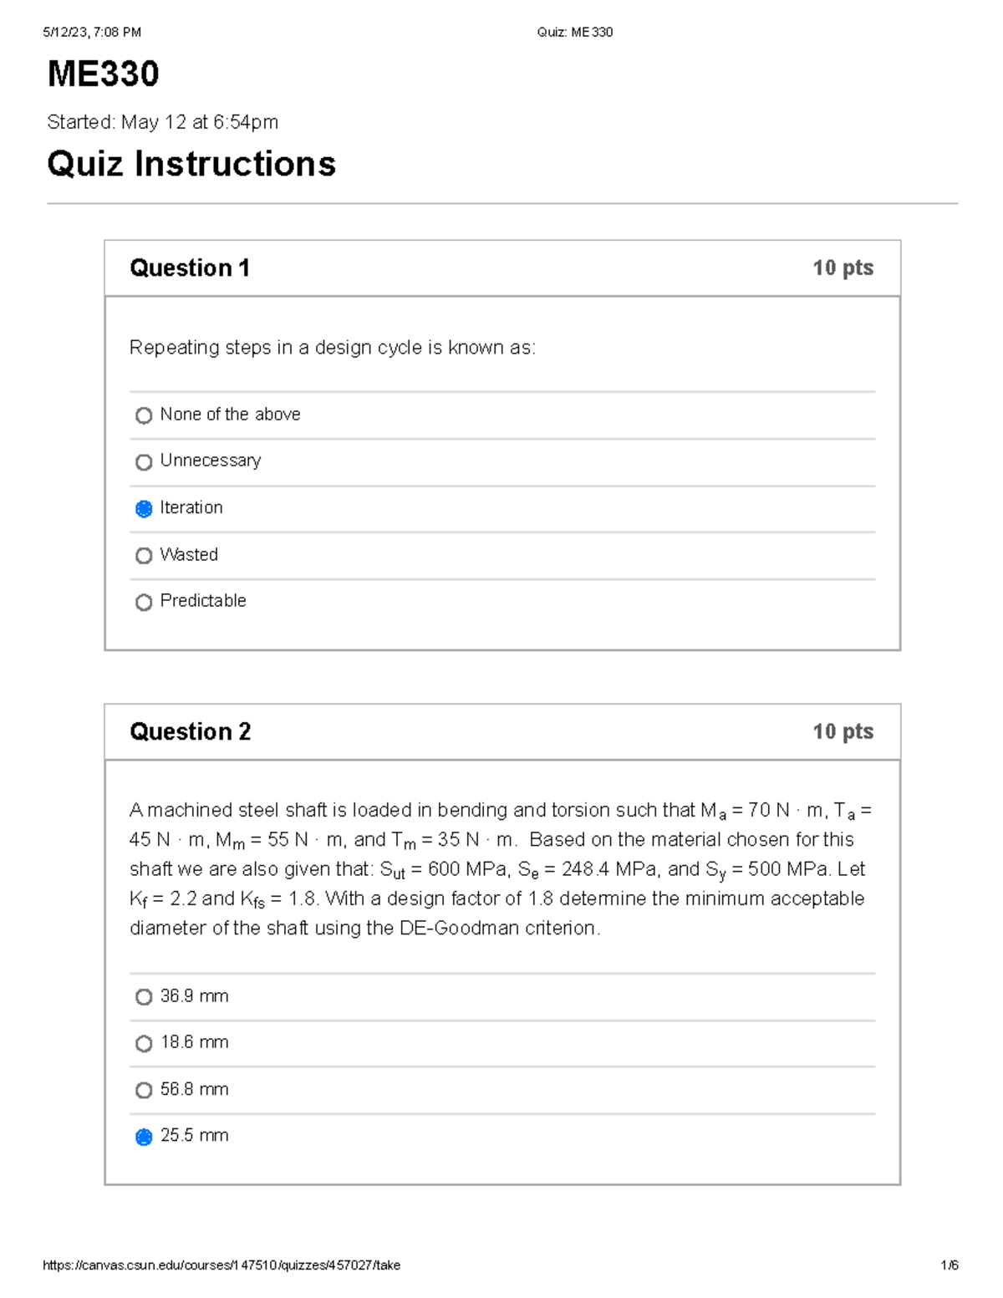Click the "Question 1" header
Screen dimensions: 1003x1298
pyautogui.click(x=191, y=268)
